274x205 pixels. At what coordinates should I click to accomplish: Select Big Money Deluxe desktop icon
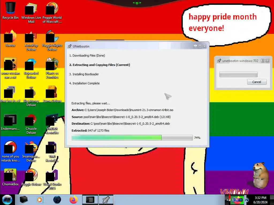(x=31, y=96)
